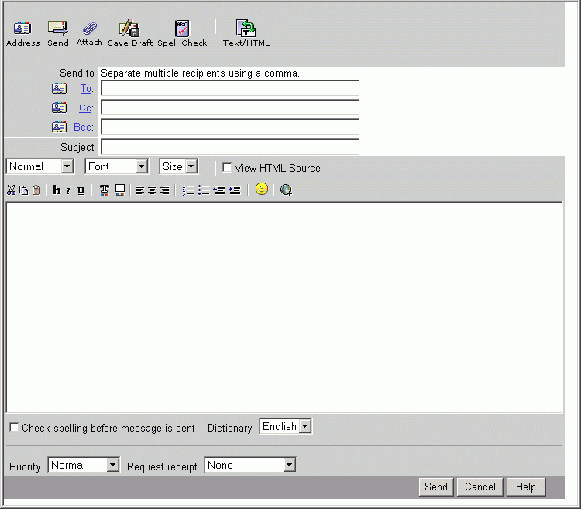
Task: Open address book icon beside To
Action: click(60, 88)
